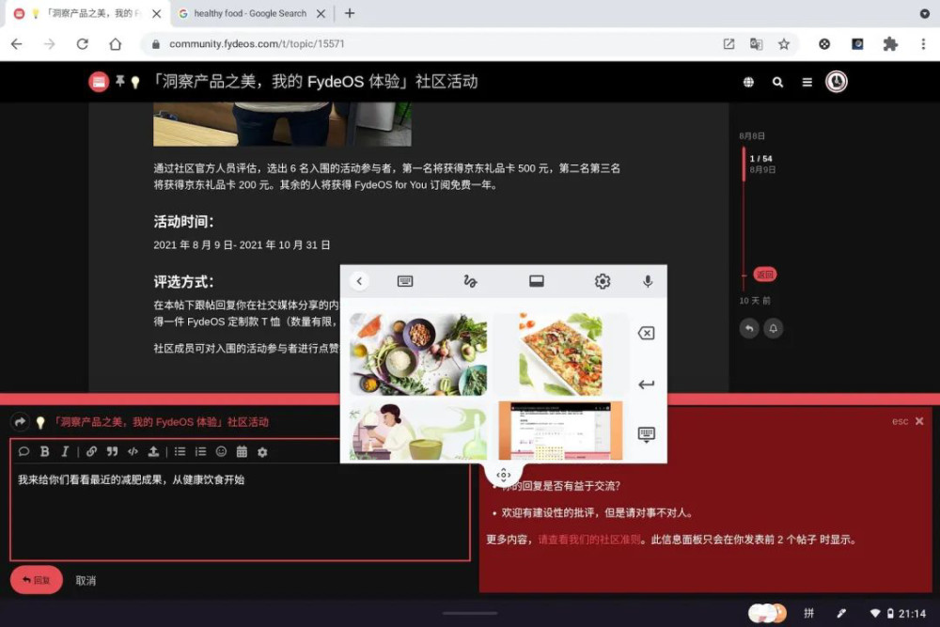The width and height of the screenshot is (940, 627).
Task: Toggle floating keyboard dock mode
Action: point(537,281)
